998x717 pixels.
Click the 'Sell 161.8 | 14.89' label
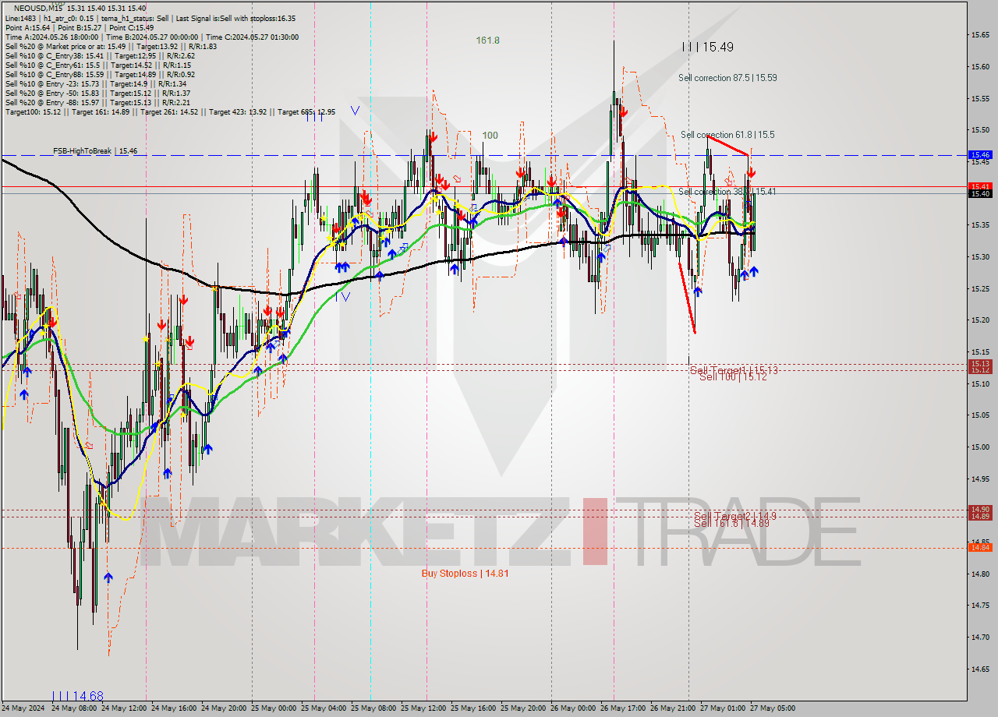[x=731, y=523]
